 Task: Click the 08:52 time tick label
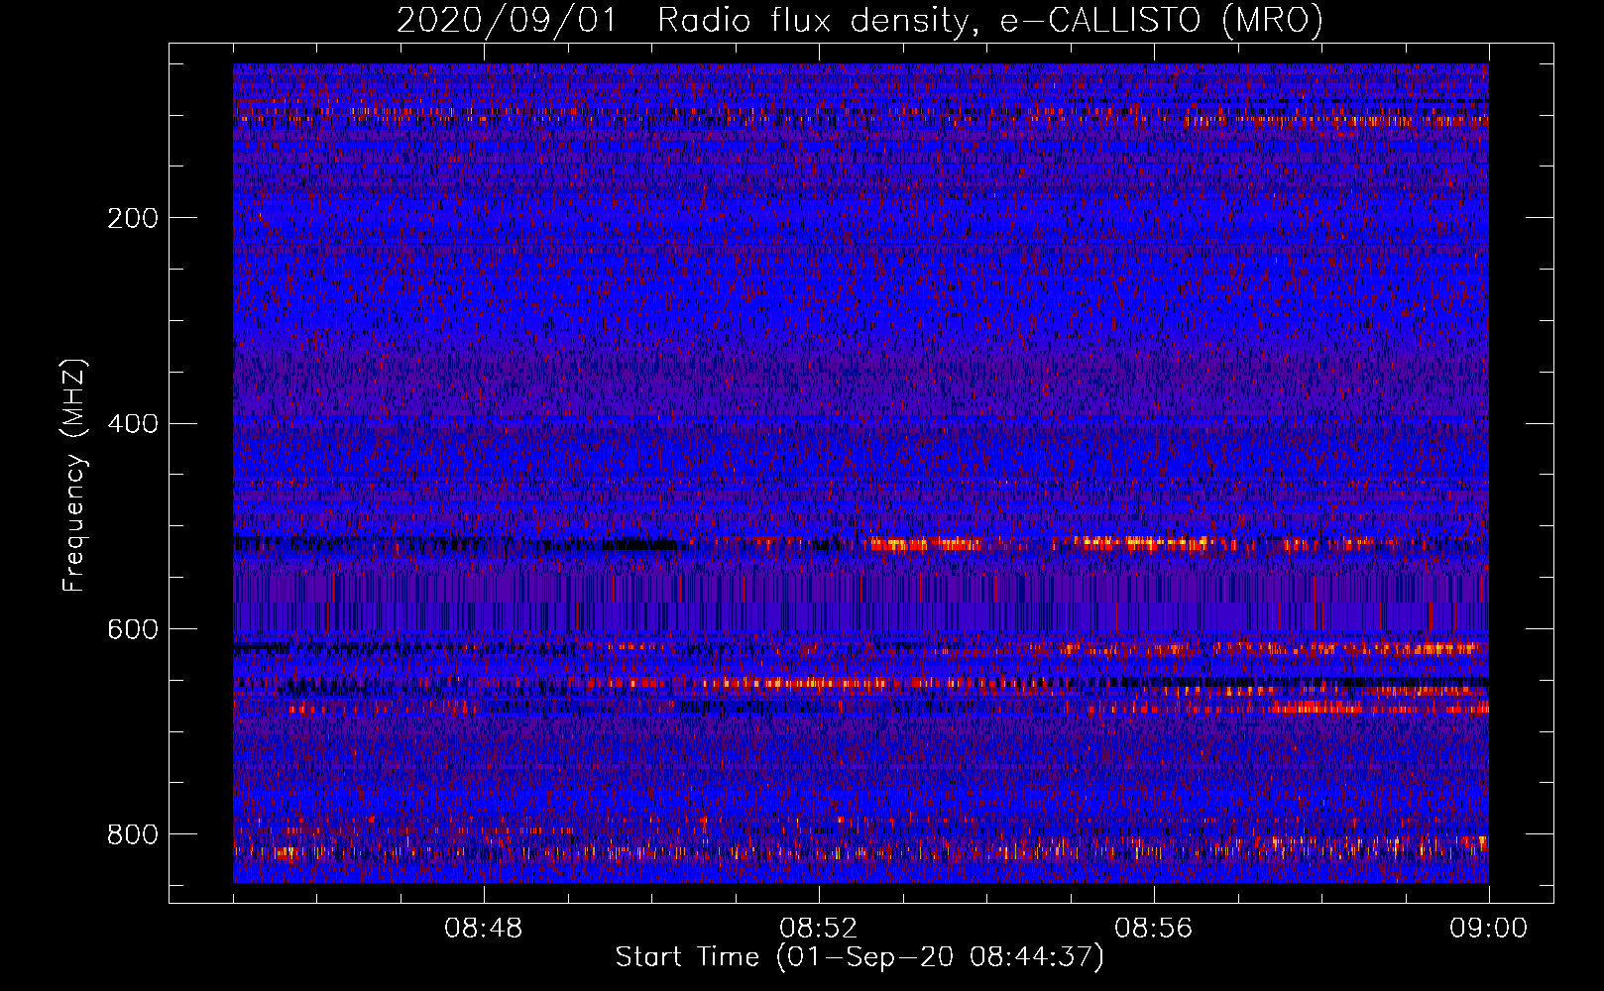coord(819,929)
